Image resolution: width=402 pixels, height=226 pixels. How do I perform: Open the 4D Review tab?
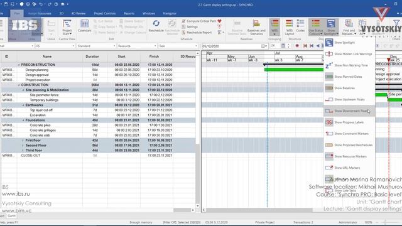(78, 13)
